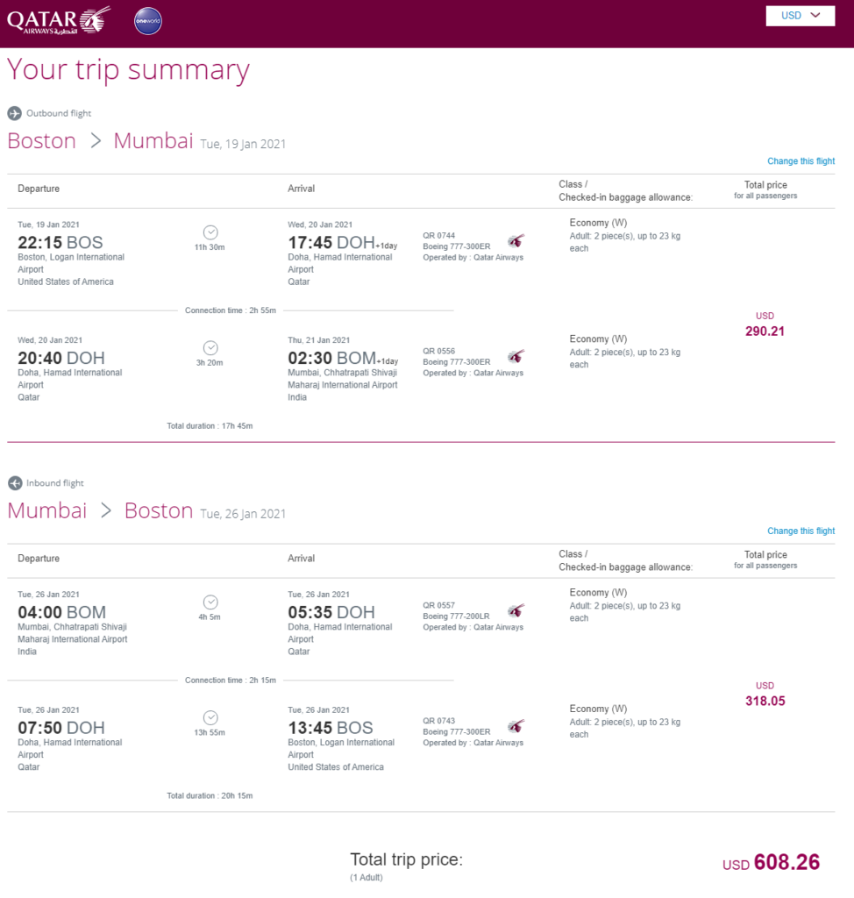Click Qatar Airways oryx icon beside QR 0744
Screen dimensions: 854x898
point(516,241)
